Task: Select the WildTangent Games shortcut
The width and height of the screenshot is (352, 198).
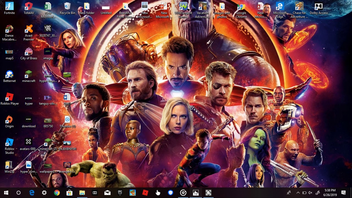Action: tap(183, 10)
